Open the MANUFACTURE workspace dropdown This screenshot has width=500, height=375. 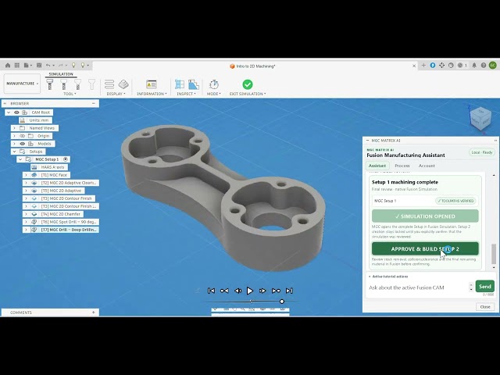pos(22,84)
